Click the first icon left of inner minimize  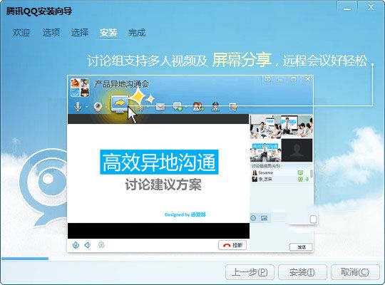pyautogui.click(x=267, y=79)
